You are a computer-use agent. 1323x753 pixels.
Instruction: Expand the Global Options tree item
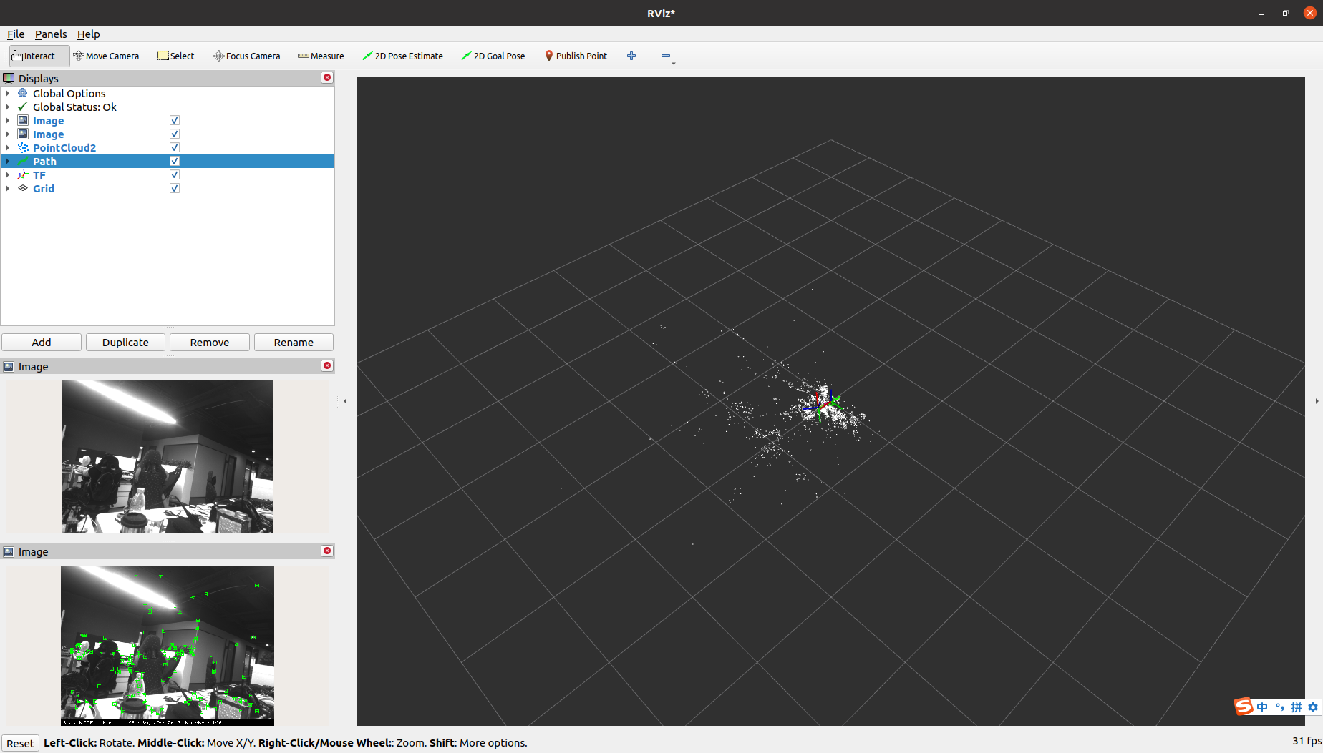pyautogui.click(x=8, y=93)
